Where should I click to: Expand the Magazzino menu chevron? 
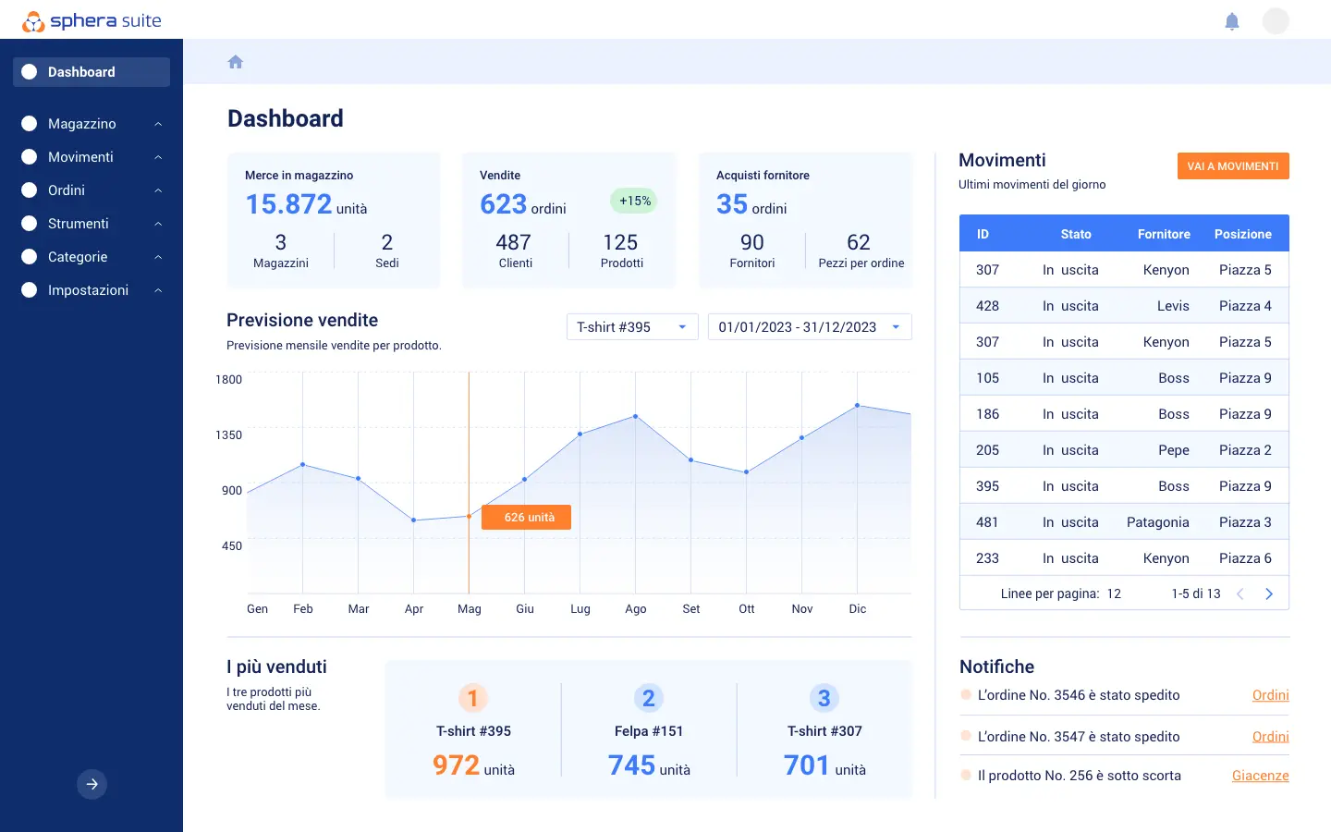[158, 124]
